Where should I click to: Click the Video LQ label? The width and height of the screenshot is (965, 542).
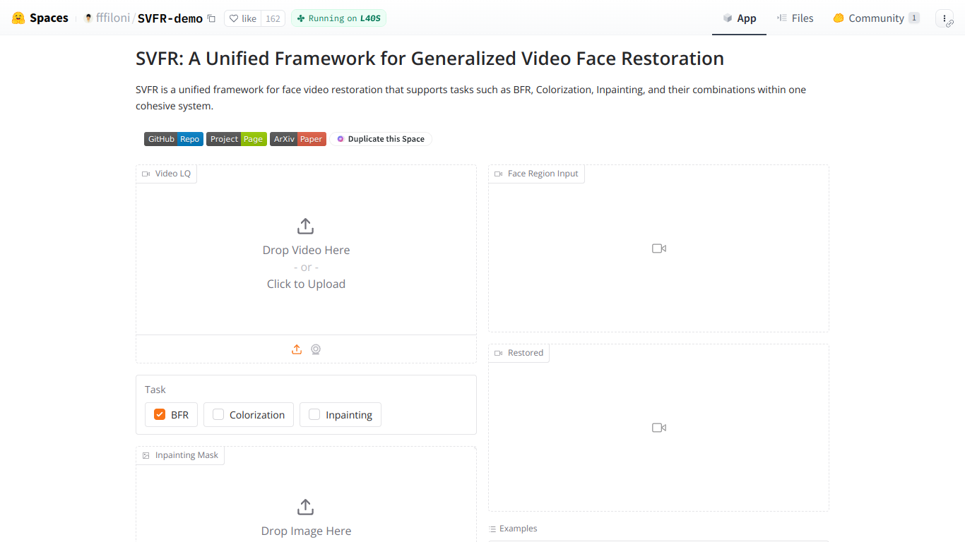167,174
